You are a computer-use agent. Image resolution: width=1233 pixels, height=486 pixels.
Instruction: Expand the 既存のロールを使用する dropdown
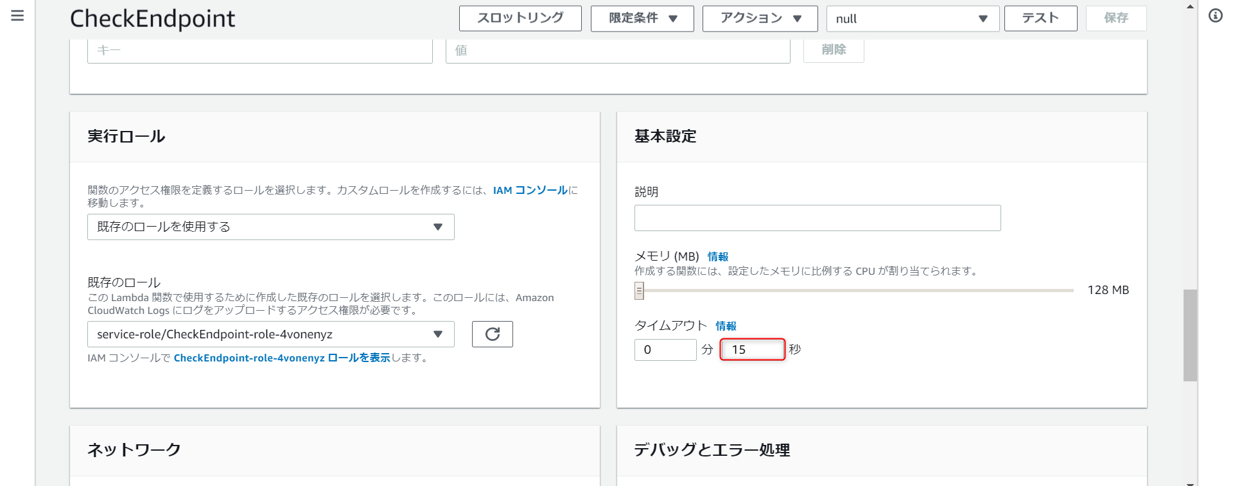coord(270,227)
